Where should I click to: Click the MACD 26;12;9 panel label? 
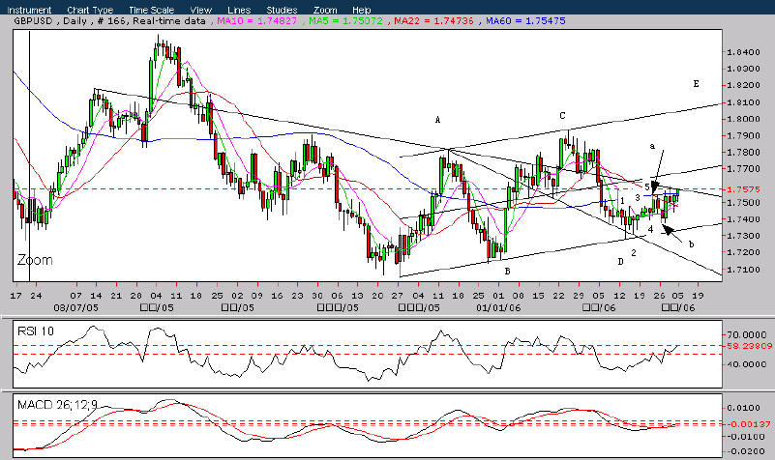(x=57, y=405)
